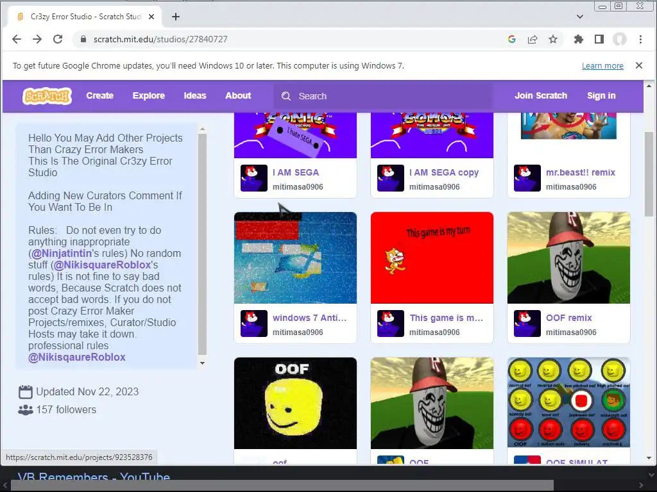Open the Ideas menu item

195,96
